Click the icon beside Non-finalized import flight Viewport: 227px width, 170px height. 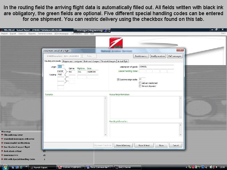2,147
